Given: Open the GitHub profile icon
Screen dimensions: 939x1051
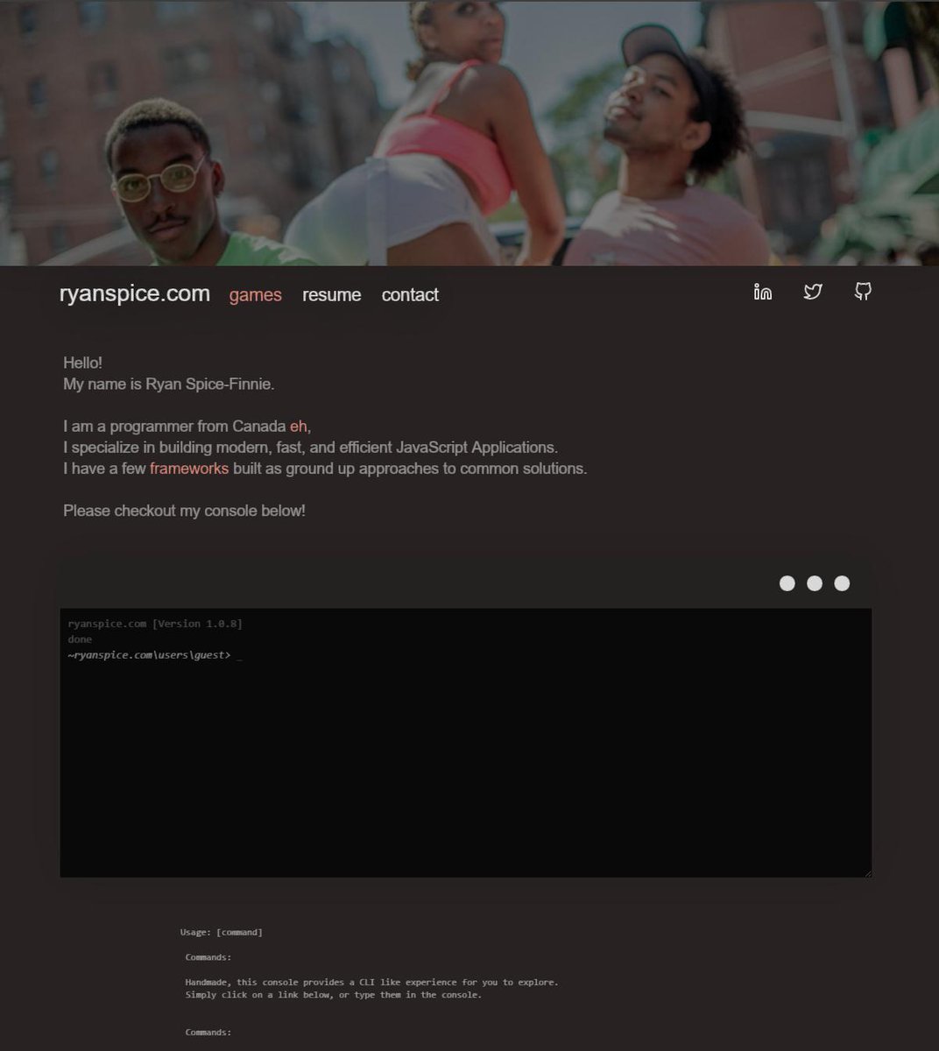Looking at the screenshot, I should [x=863, y=292].
